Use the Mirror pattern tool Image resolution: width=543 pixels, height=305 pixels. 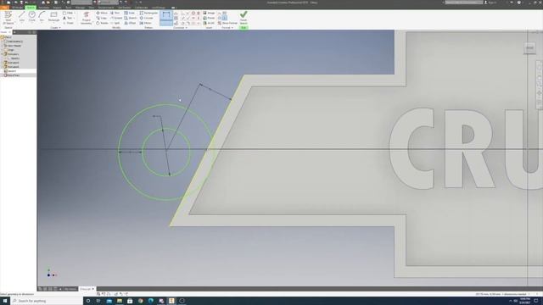[145, 23]
